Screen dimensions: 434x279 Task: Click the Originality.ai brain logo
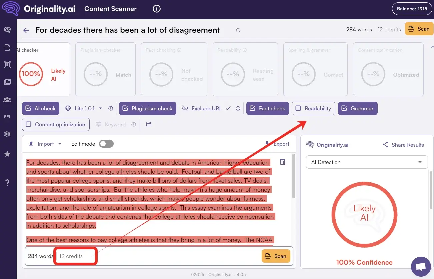click(11, 9)
